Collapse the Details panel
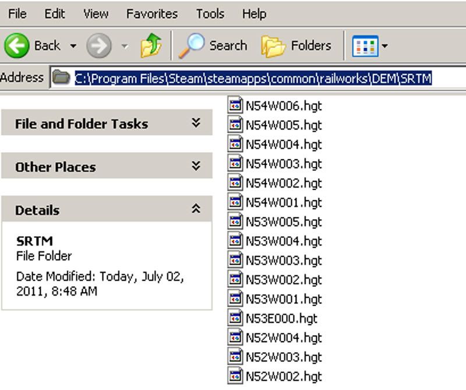 point(196,209)
